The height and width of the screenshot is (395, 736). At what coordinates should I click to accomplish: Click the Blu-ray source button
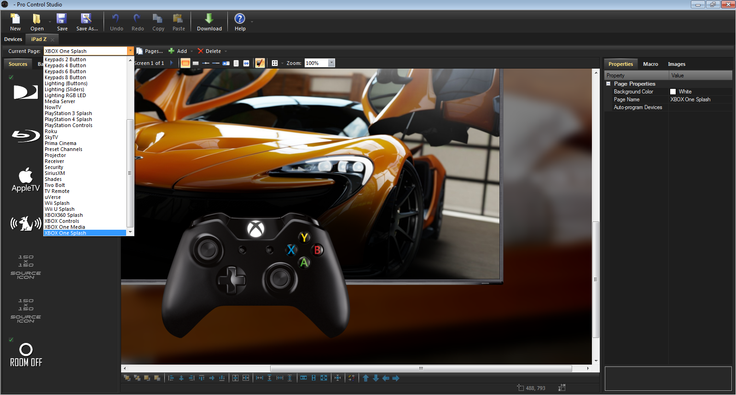(26, 136)
